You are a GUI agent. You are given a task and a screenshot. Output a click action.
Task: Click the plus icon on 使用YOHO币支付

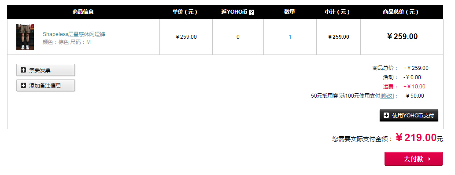point(386,115)
